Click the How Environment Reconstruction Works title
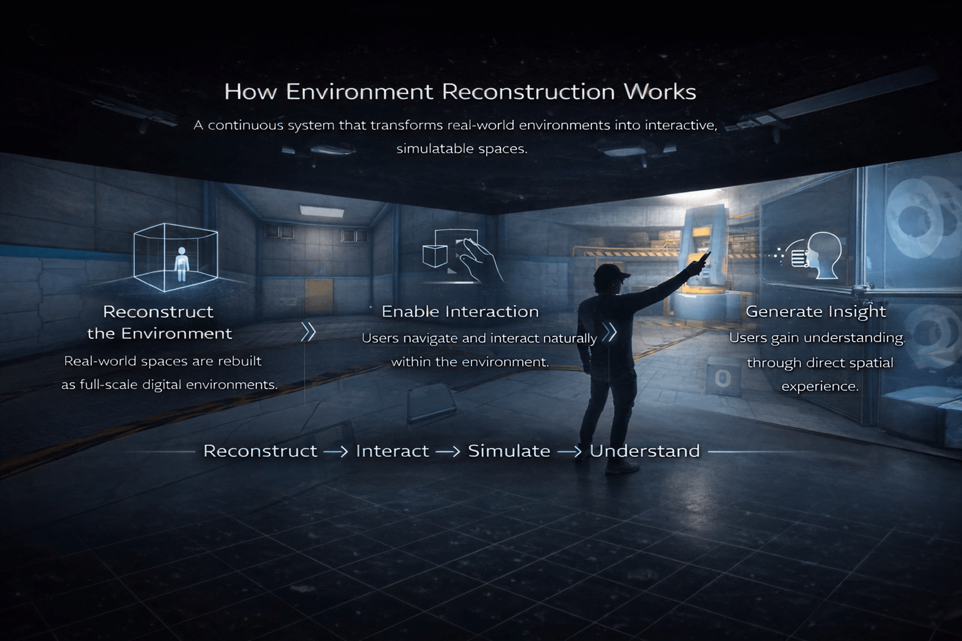Screen dimensions: 962x641 (x=460, y=92)
